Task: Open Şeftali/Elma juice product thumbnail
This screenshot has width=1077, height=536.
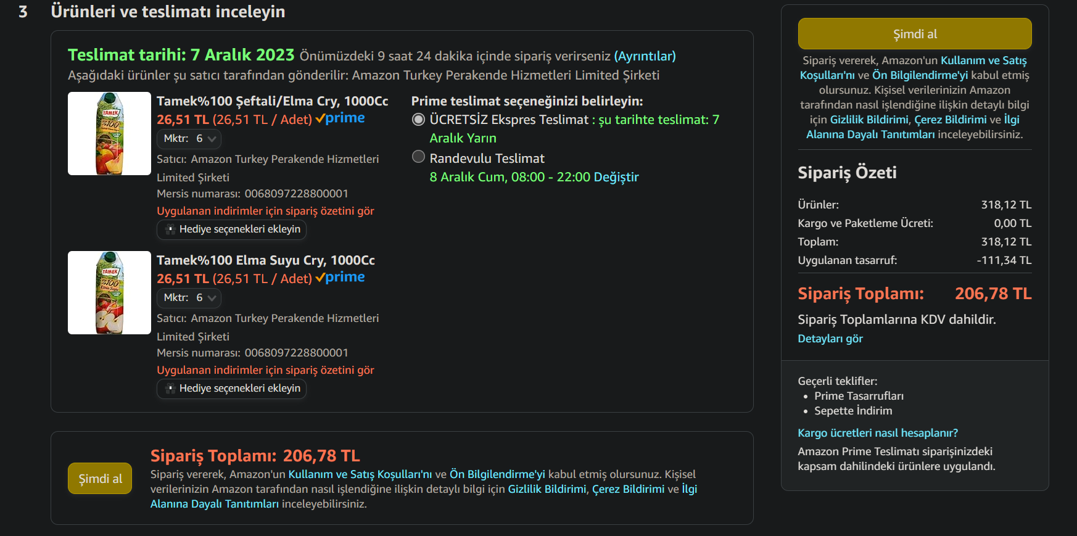Action: 109,133
